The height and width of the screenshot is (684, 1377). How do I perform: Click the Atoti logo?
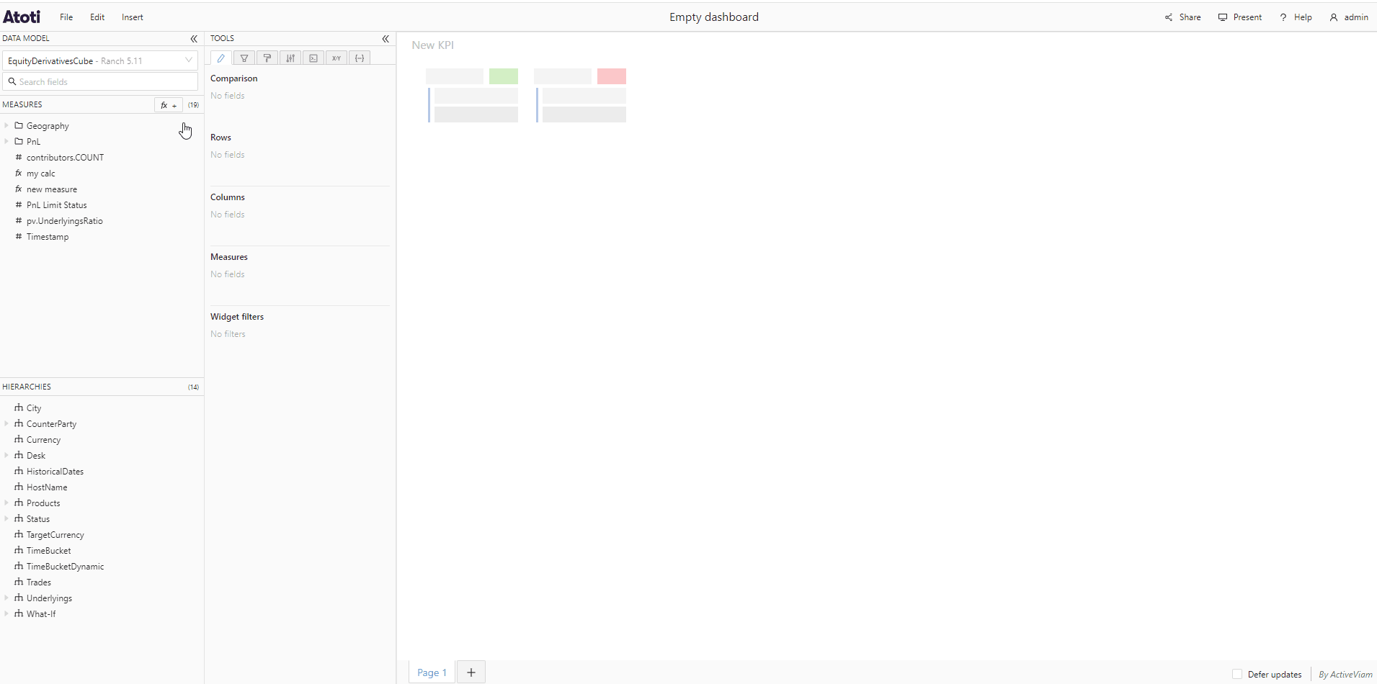point(22,17)
